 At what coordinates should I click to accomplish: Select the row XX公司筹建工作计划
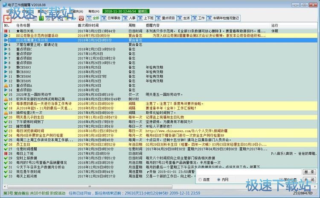[x=160, y=40]
